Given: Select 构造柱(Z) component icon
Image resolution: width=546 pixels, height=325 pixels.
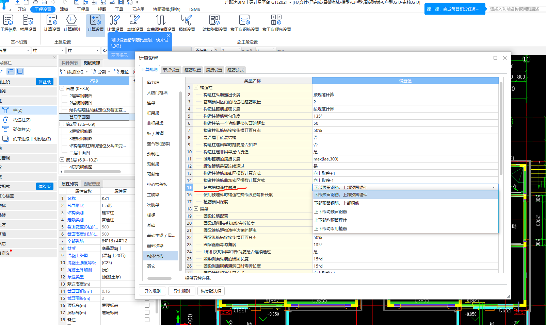Looking at the screenshot, I should [5, 120].
